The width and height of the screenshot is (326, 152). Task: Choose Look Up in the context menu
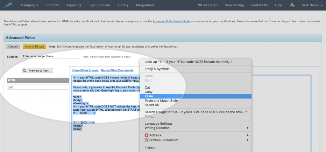tap(196, 62)
